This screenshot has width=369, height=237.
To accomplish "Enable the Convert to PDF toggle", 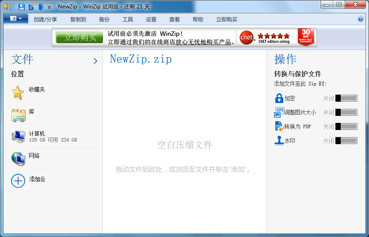I will pyautogui.click(x=346, y=126).
